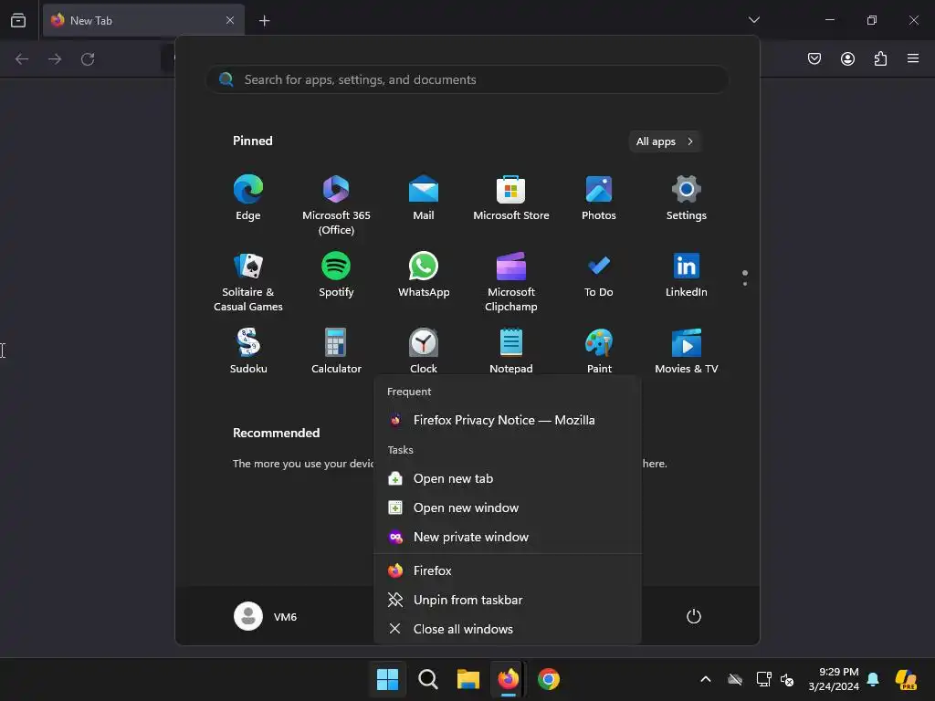Select the New Tab tab in Firefox
The image size is (935, 701).
click(143, 20)
